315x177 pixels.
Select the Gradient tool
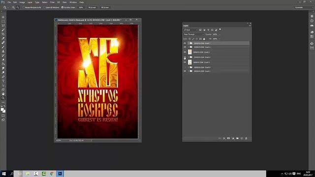coord(3,64)
